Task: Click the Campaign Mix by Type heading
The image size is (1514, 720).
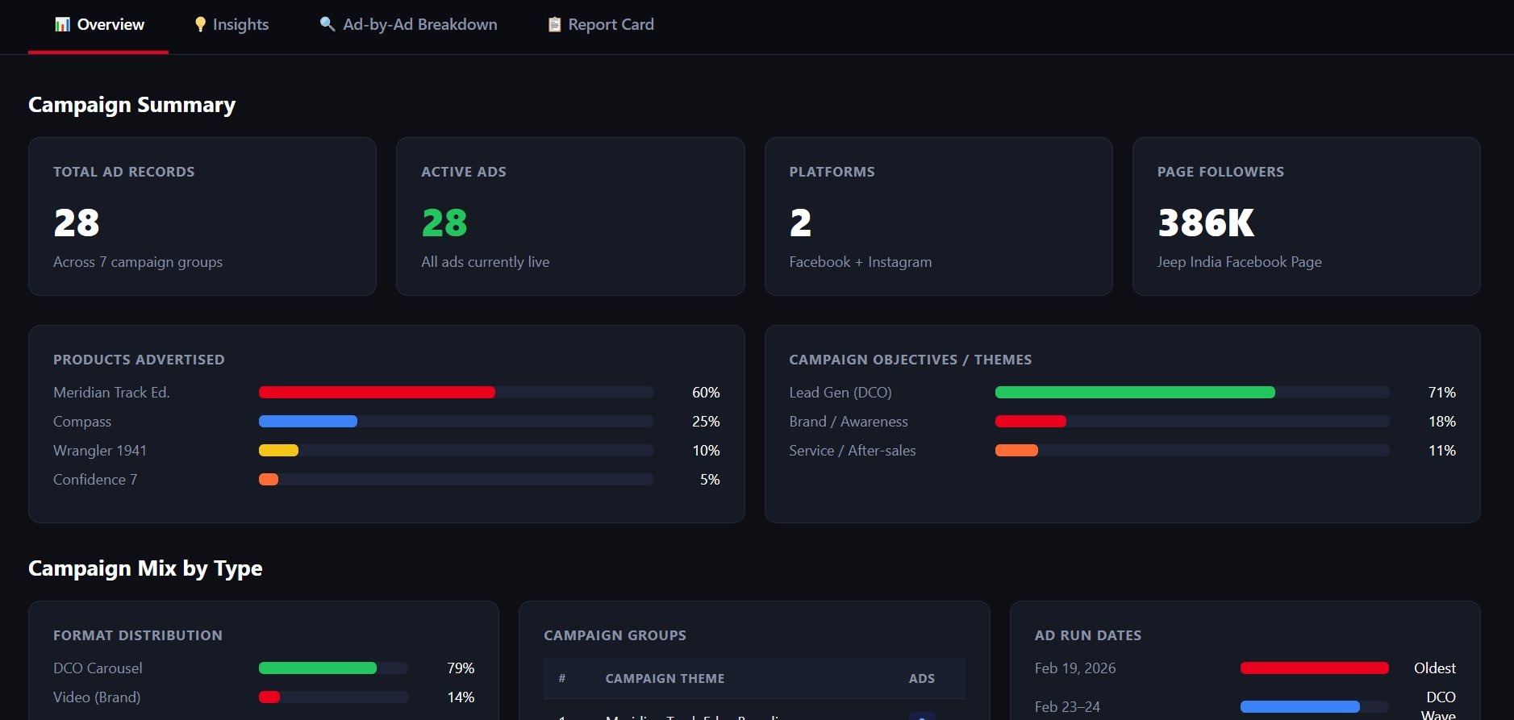Action: (145, 568)
